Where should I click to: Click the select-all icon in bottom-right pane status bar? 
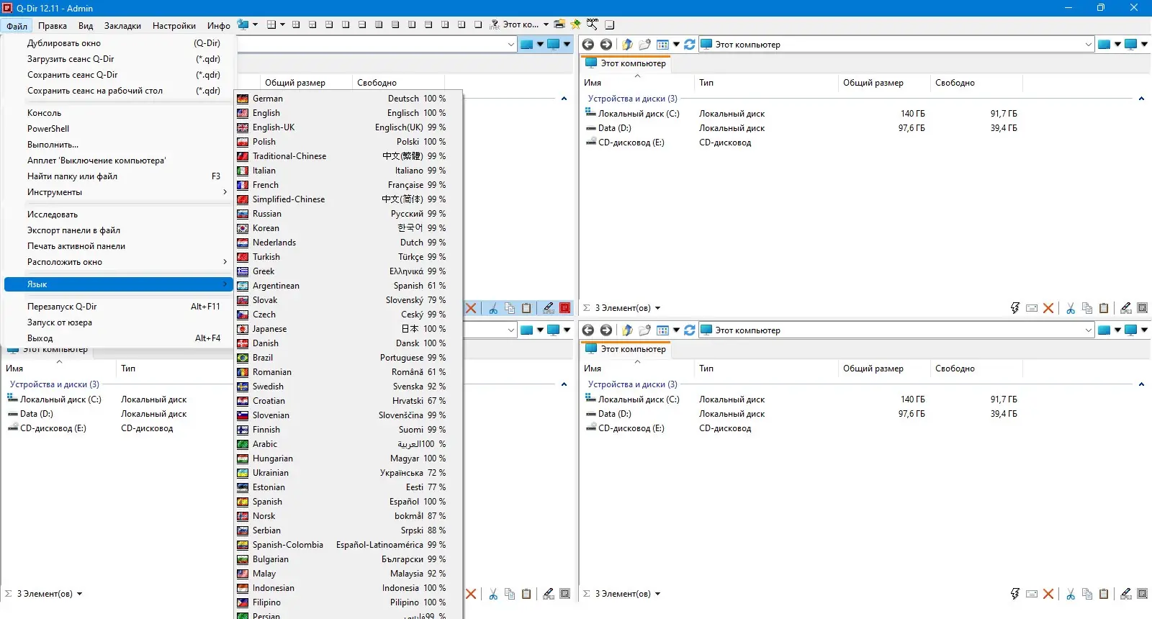1143,594
